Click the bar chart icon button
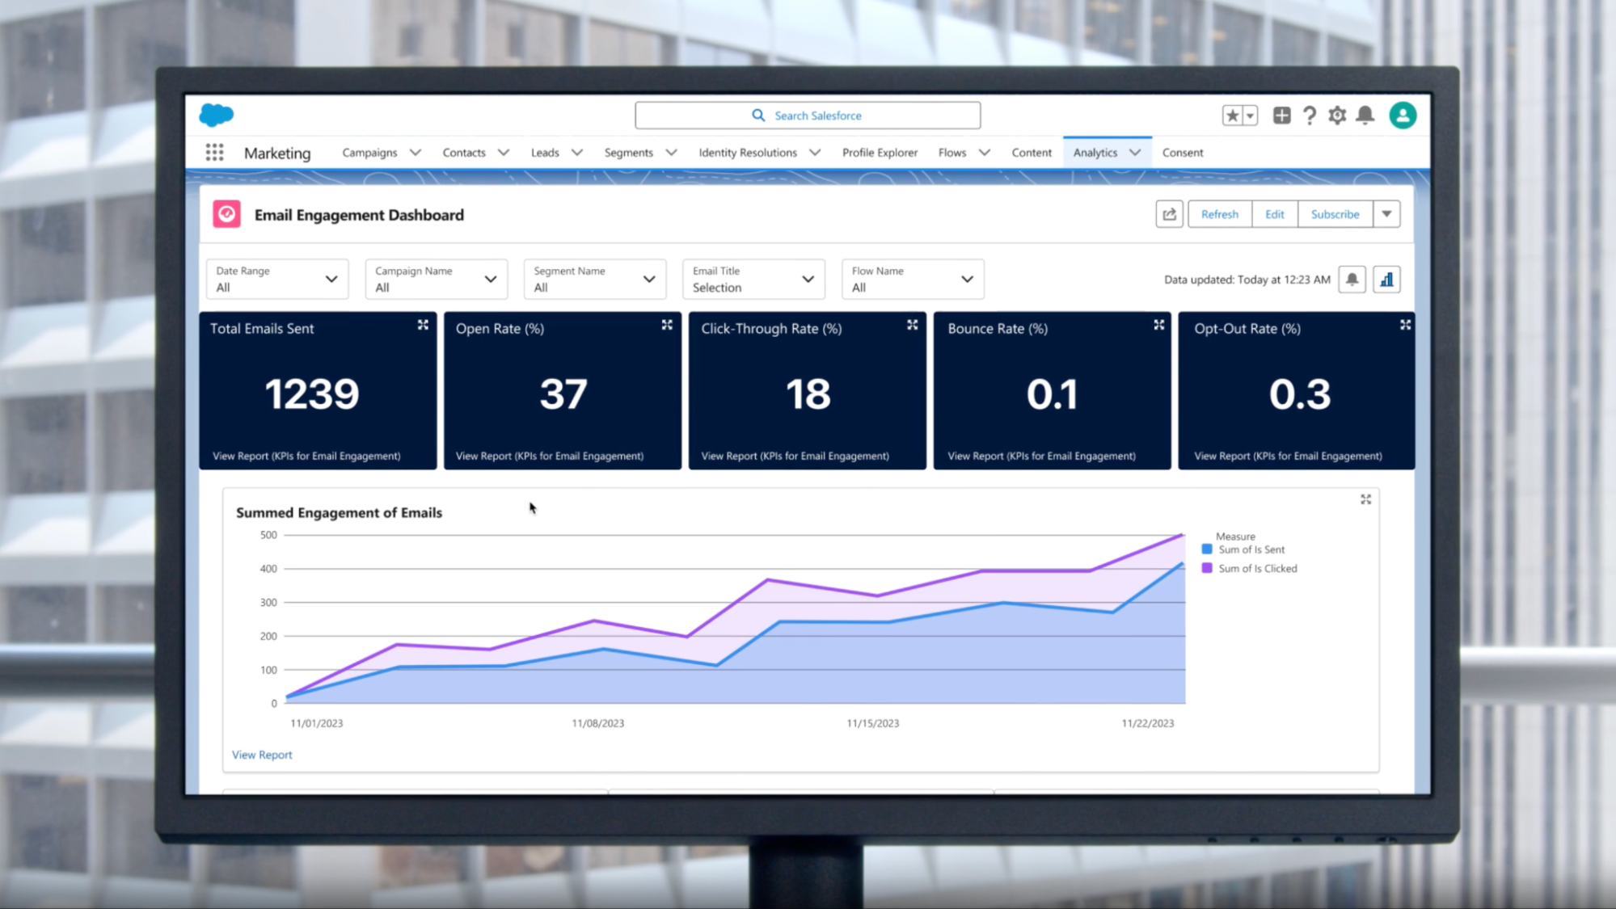Viewport: 1616px width, 909px height. point(1386,280)
